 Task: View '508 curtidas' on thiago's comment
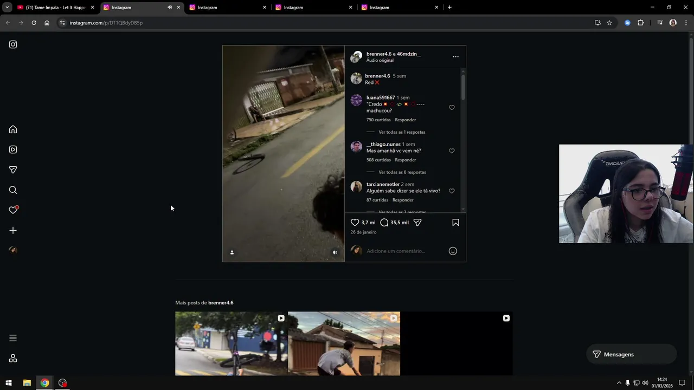click(x=378, y=160)
